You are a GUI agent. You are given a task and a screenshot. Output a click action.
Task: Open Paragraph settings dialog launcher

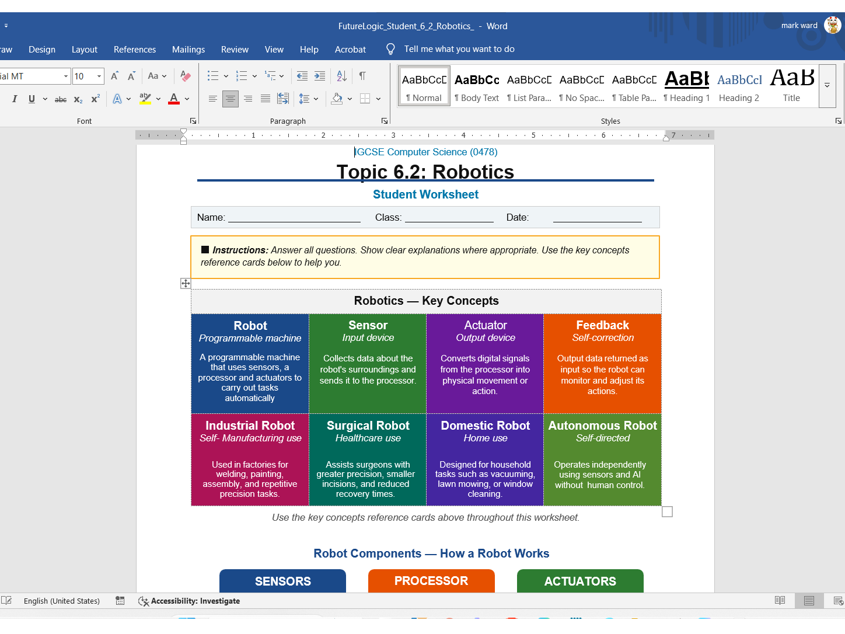[385, 121]
